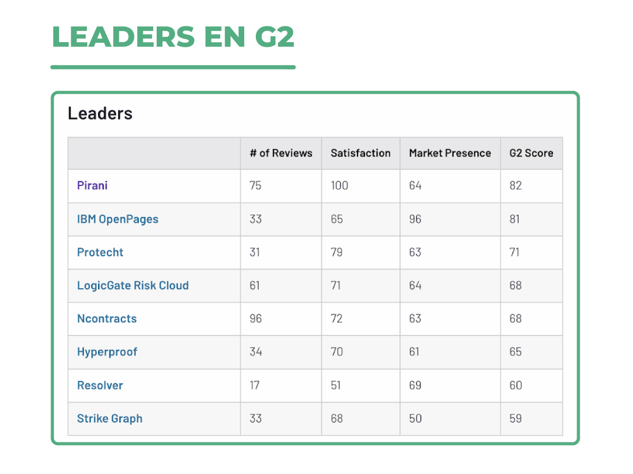633x474 pixels.
Task: Select the Market Presence column header
Action: [x=450, y=153]
